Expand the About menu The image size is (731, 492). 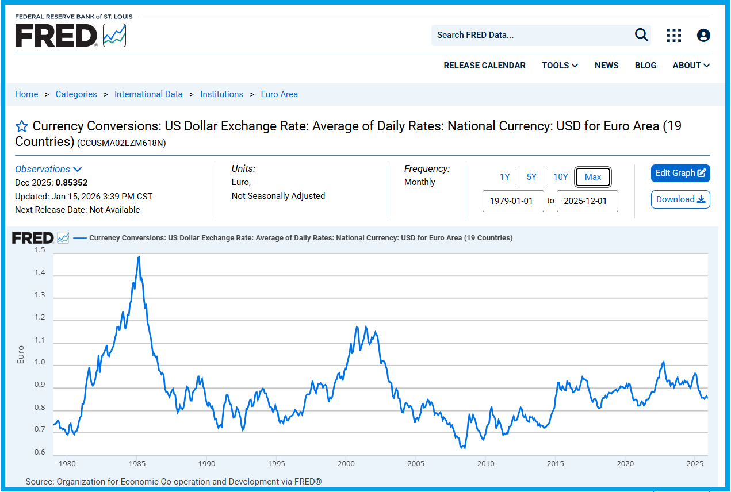click(x=691, y=66)
